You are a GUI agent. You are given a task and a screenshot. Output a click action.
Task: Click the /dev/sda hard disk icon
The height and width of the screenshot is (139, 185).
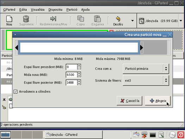[141, 21]
